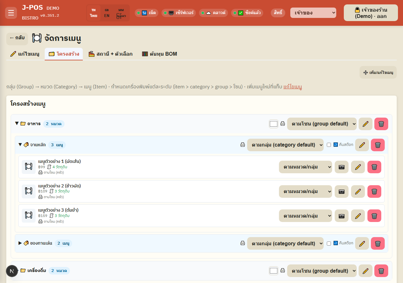
Task: Delete เมนูตัวอย่าง 2 (ข้าวผัด) item
Action: (x=374, y=191)
